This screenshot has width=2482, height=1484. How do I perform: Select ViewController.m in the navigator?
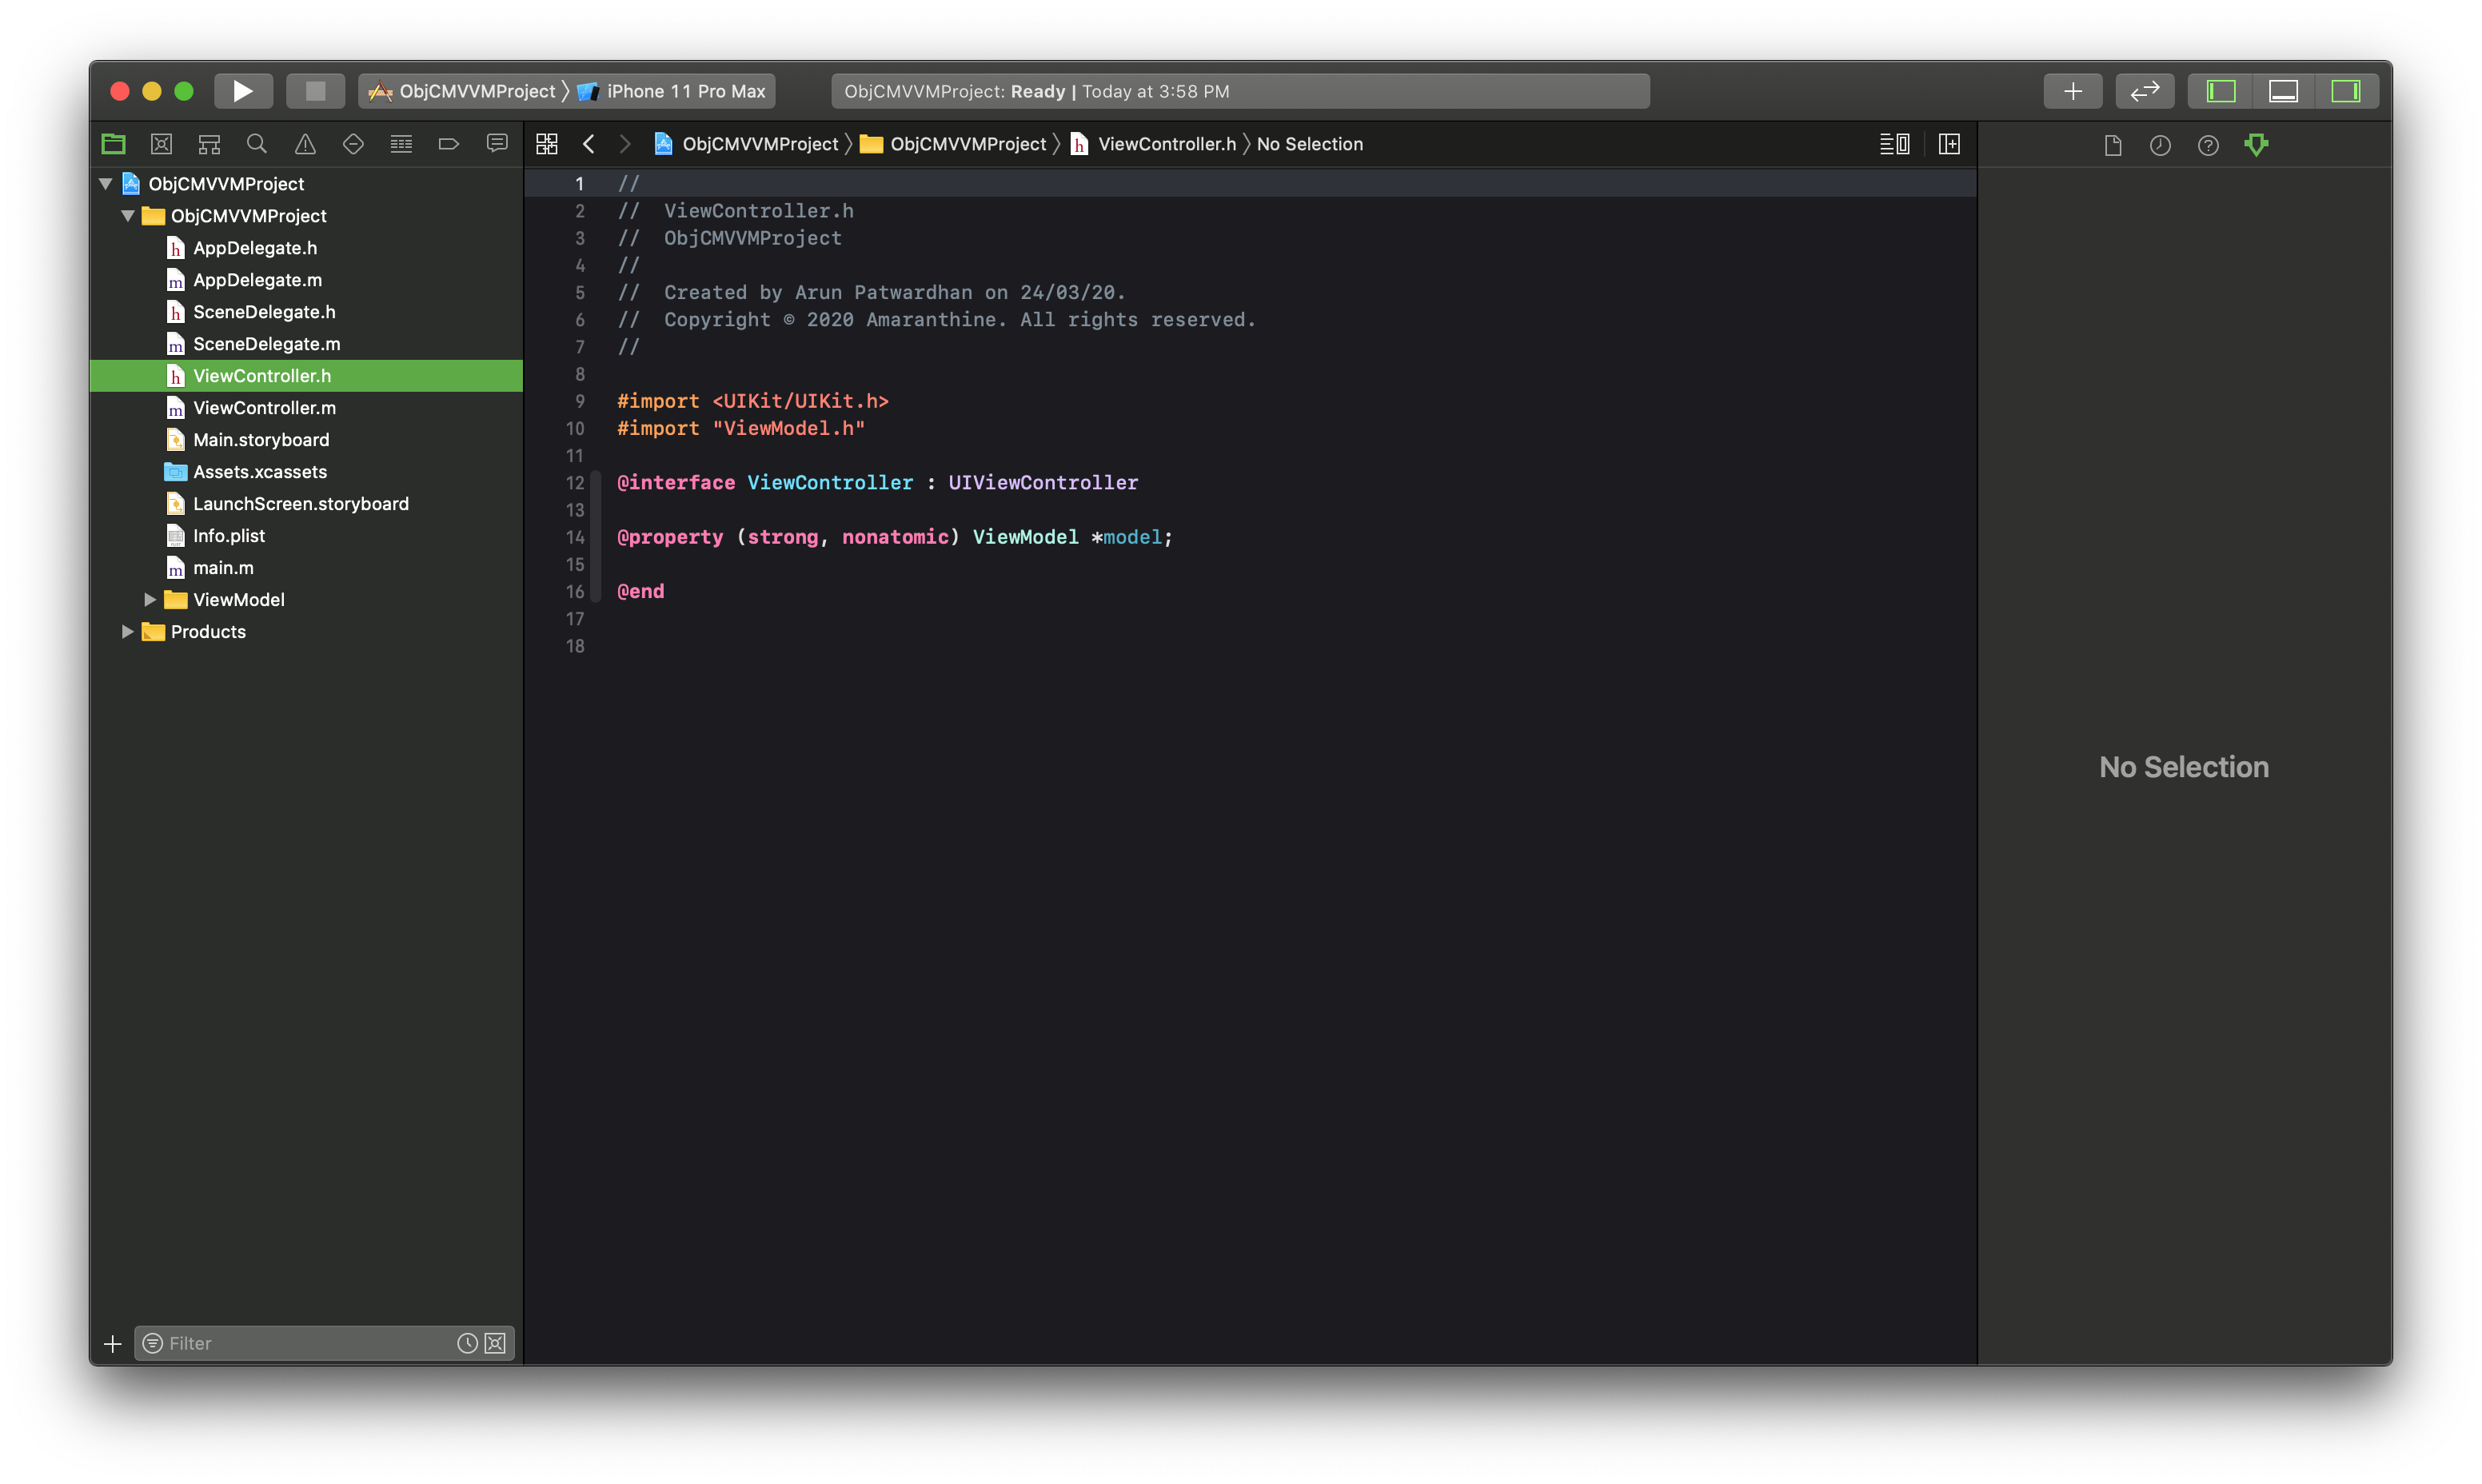click(x=264, y=408)
